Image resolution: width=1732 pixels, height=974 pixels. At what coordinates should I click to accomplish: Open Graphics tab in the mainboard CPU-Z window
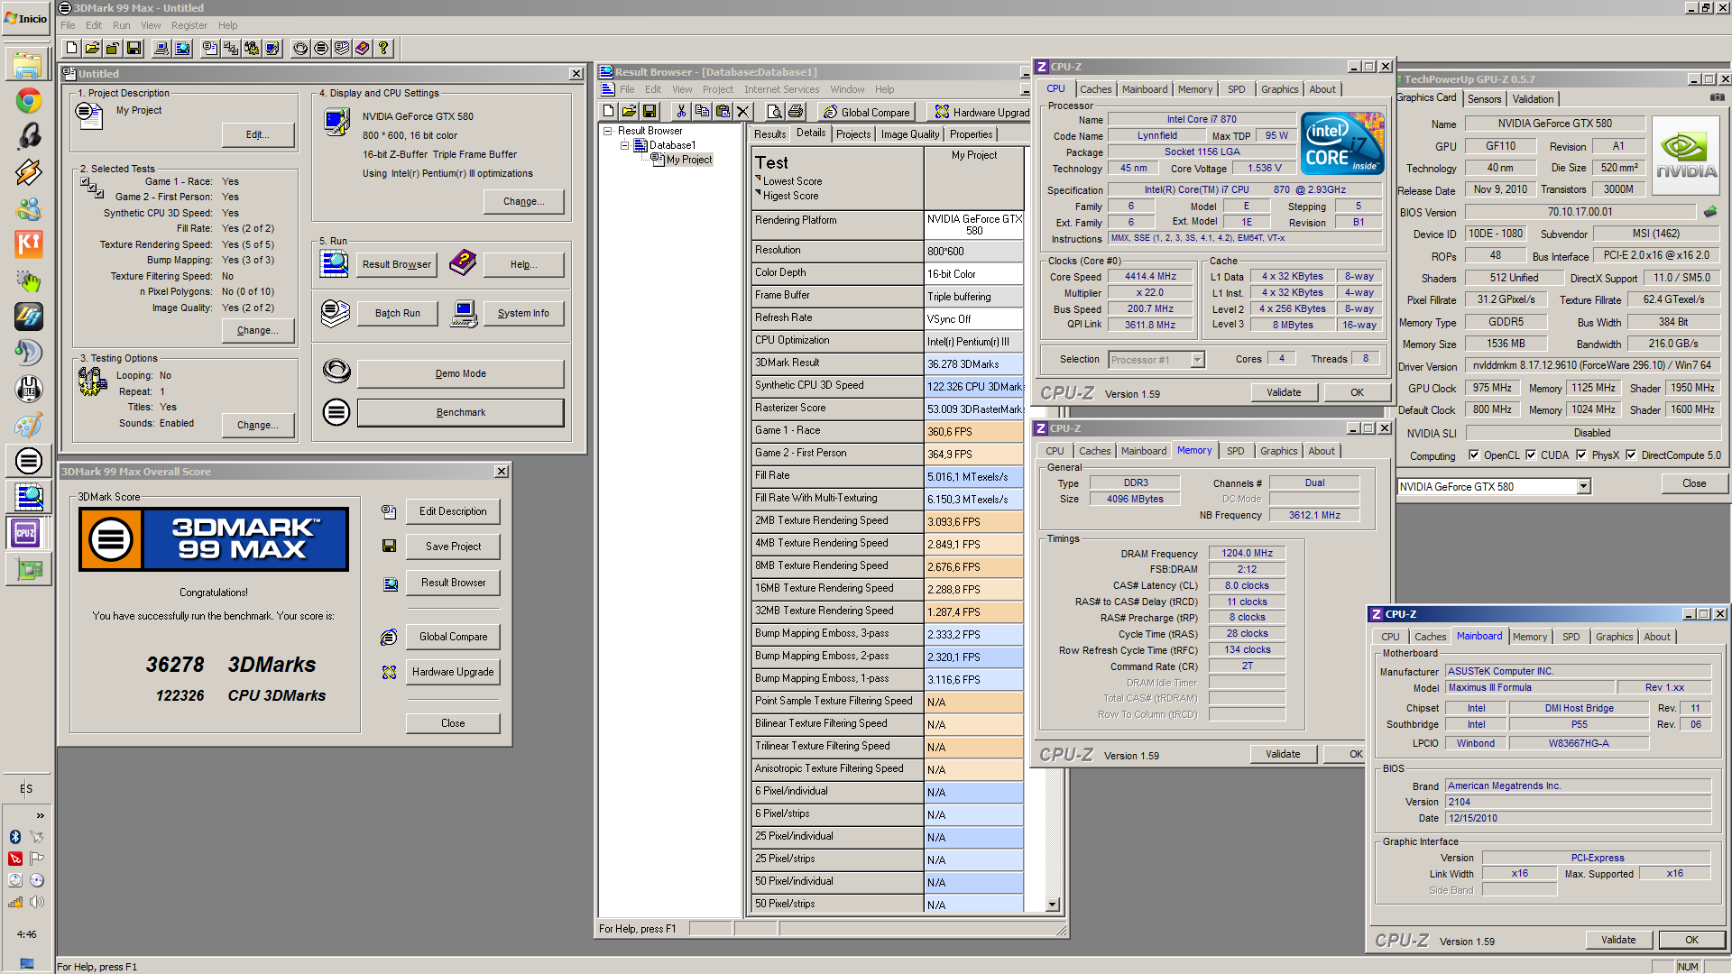click(1614, 637)
